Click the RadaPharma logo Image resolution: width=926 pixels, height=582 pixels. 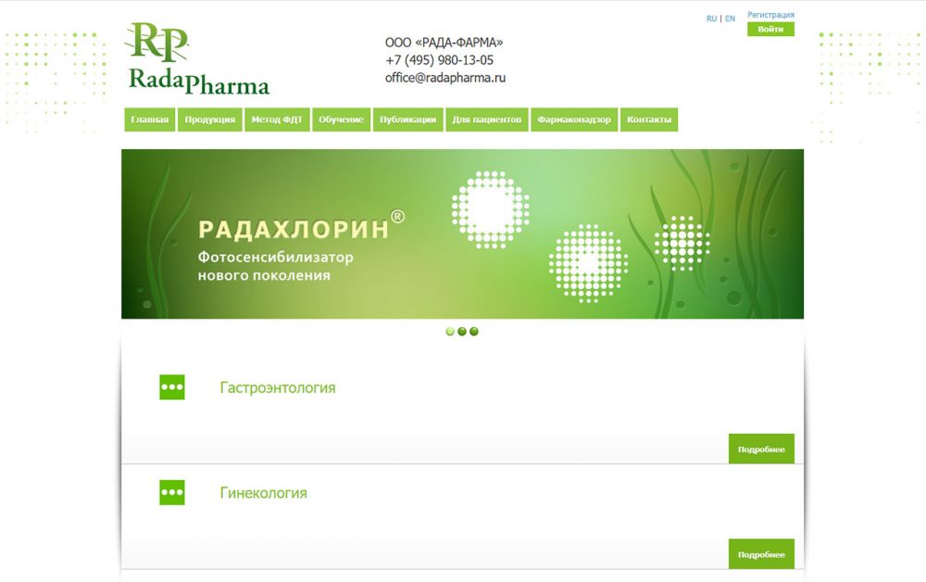(196, 60)
